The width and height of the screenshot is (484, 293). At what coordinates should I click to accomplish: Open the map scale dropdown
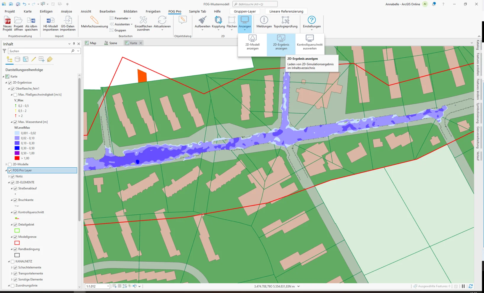click(x=108, y=286)
